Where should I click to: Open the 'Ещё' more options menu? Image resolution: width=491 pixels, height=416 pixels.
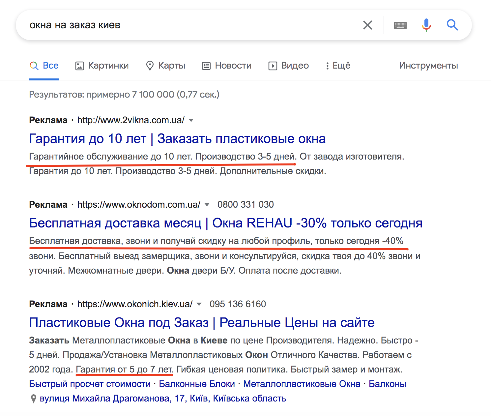[x=338, y=66]
